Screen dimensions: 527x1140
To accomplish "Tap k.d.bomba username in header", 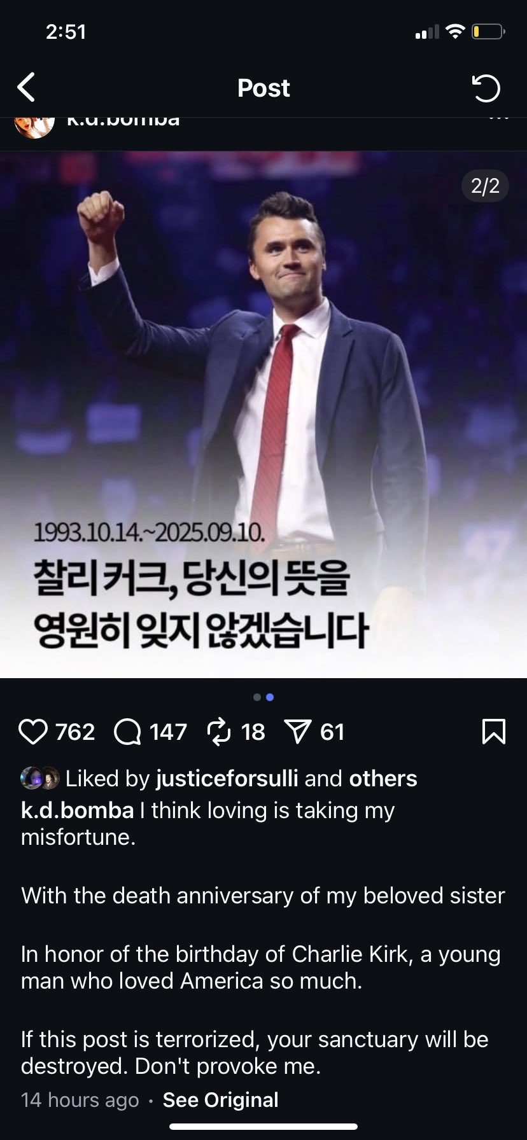I will [123, 120].
